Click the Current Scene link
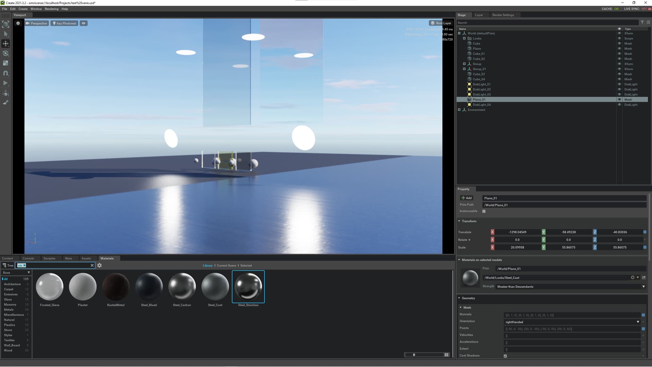 (226, 265)
